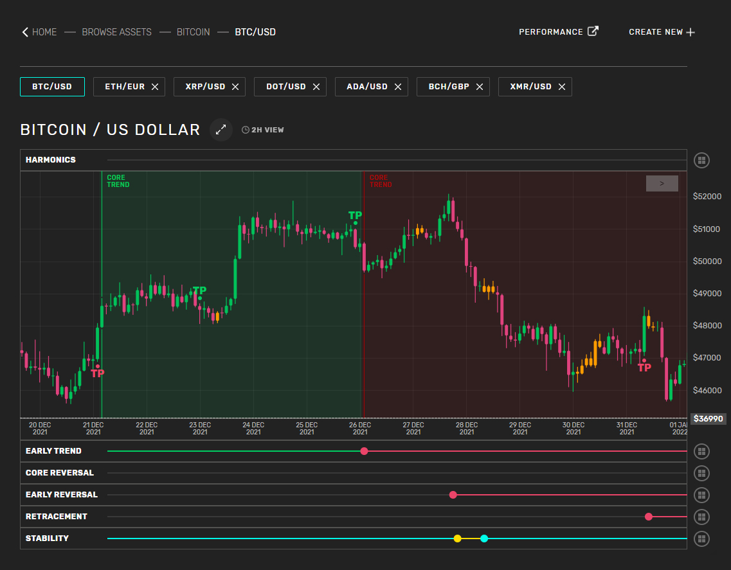Viewport: 731px width, 570px height.
Task: Close the ETH/EUR tab
Action: point(155,87)
